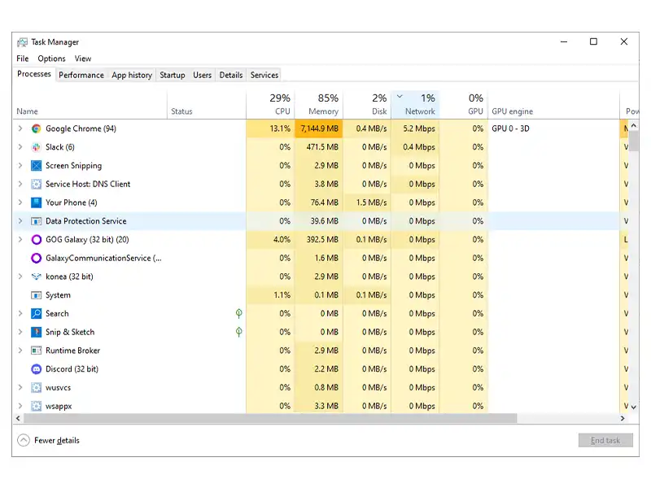Click the Search suspended leaf status icon
The image size is (651, 488).
(x=238, y=313)
